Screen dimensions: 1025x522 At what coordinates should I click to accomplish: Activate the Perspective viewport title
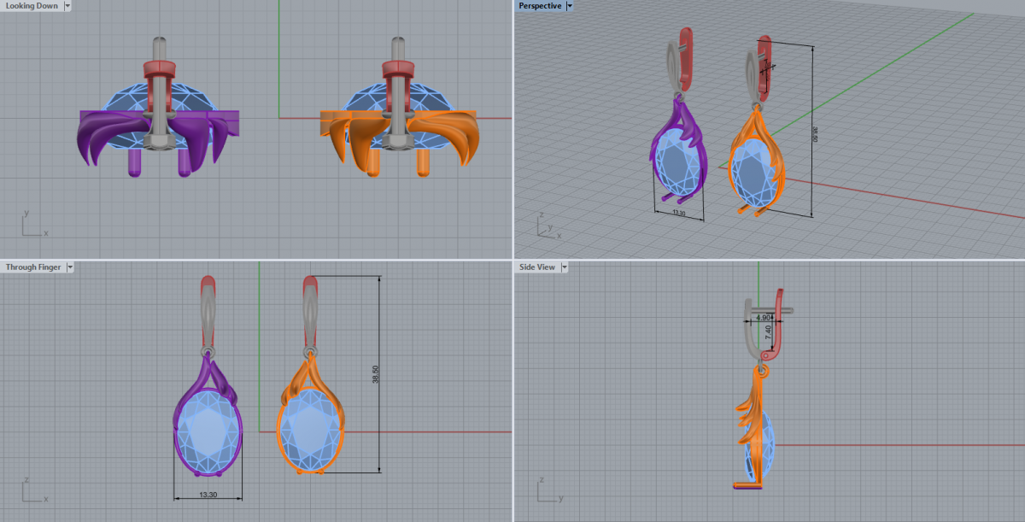pos(540,6)
